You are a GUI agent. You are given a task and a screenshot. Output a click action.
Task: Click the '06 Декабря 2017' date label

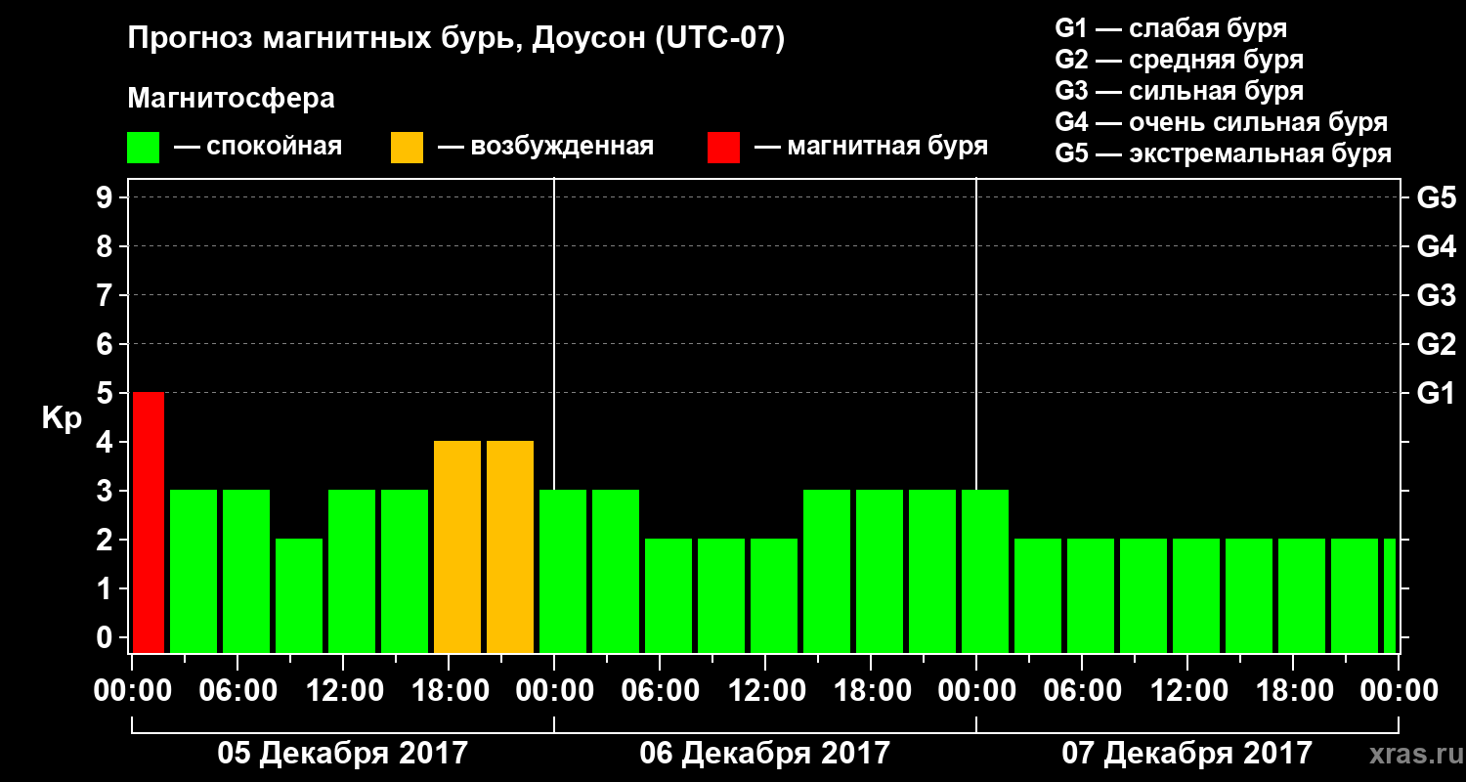point(764,754)
